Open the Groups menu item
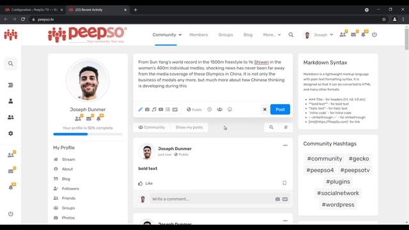Screen dimensions: 409x230 coord(226,34)
